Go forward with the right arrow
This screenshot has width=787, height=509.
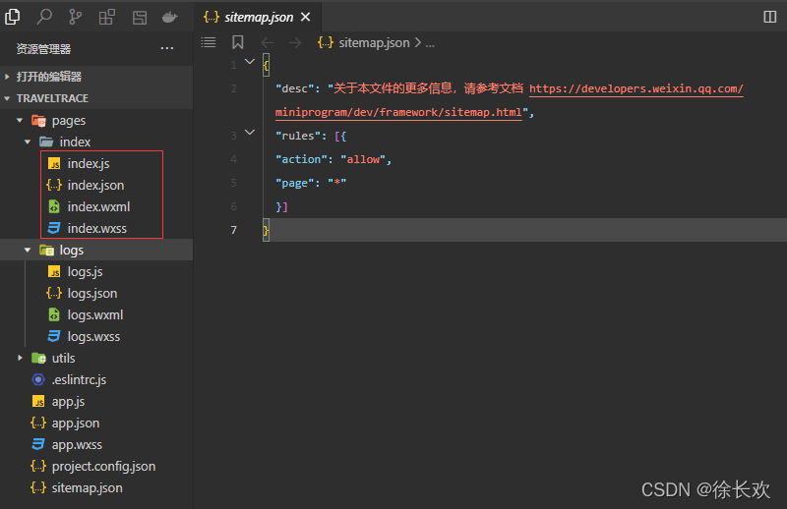click(x=294, y=43)
